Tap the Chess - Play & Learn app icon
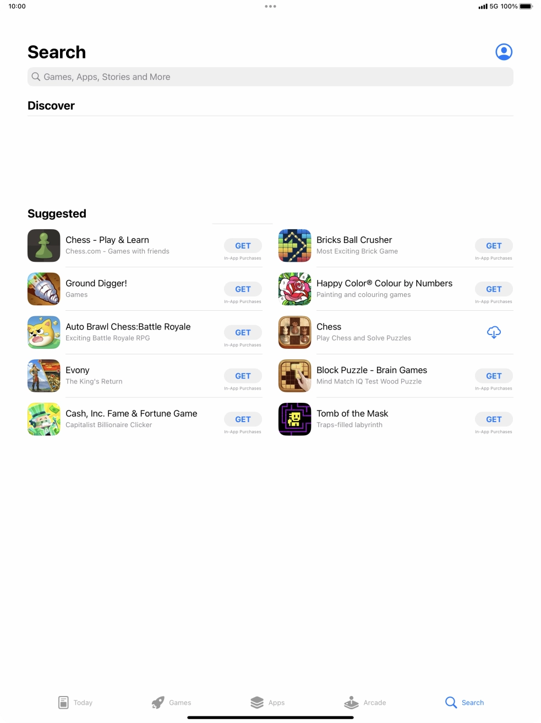This screenshot has width=541, height=723. 44,245
